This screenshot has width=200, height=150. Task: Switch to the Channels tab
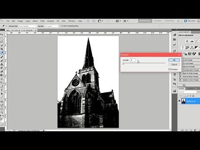(x=190, y=88)
